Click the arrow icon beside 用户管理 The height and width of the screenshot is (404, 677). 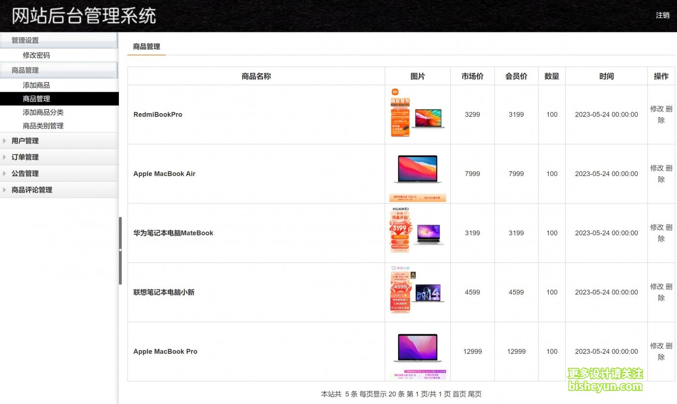pos(5,141)
